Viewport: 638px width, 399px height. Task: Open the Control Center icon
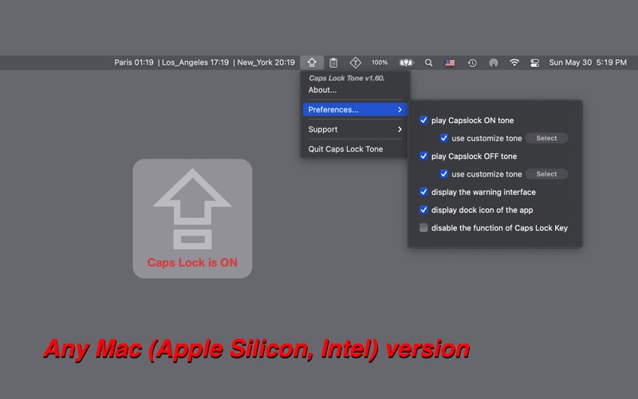coord(534,63)
